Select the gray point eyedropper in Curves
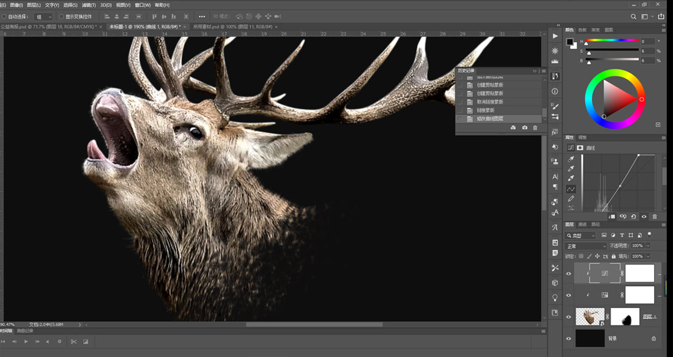 (x=571, y=168)
